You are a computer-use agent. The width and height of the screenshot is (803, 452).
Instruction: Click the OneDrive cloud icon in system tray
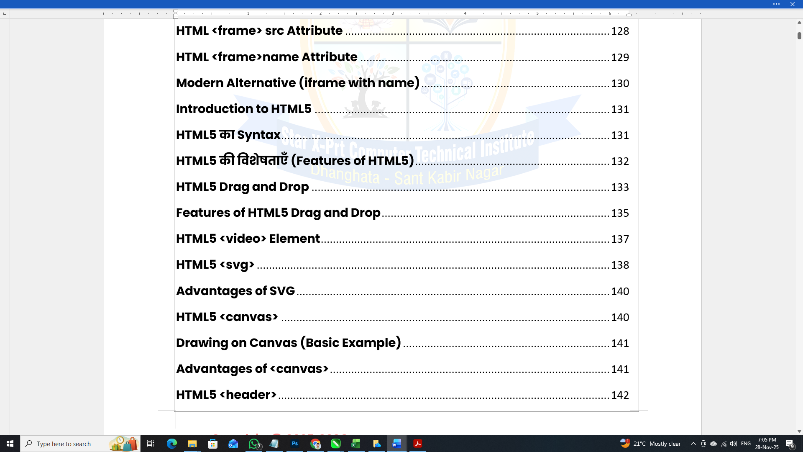pos(714,444)
